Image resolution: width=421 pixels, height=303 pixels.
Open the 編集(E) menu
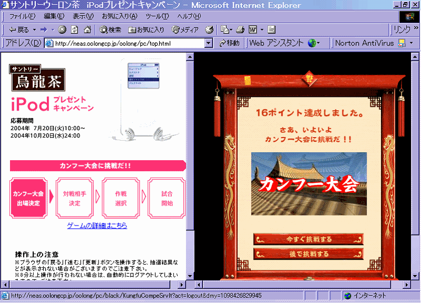pyautogui.click(x=54, y=16)
